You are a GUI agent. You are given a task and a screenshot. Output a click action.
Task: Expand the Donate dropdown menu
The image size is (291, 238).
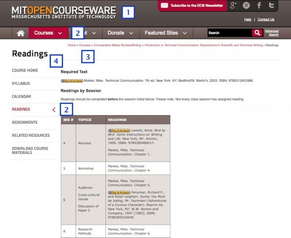pos(120,33)
